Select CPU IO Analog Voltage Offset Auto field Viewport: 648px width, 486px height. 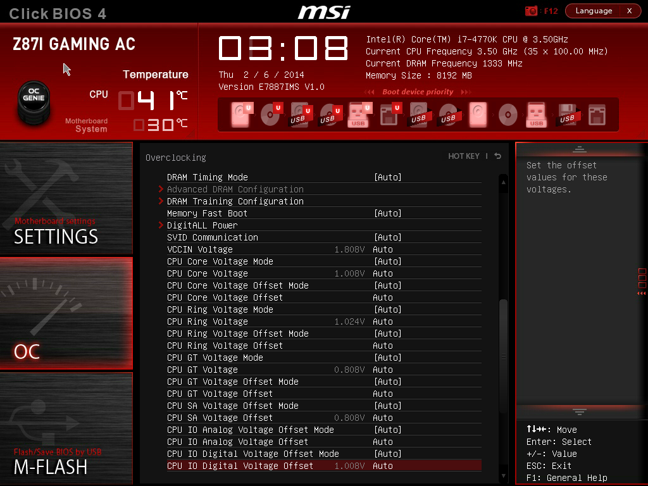coord(383,442)
